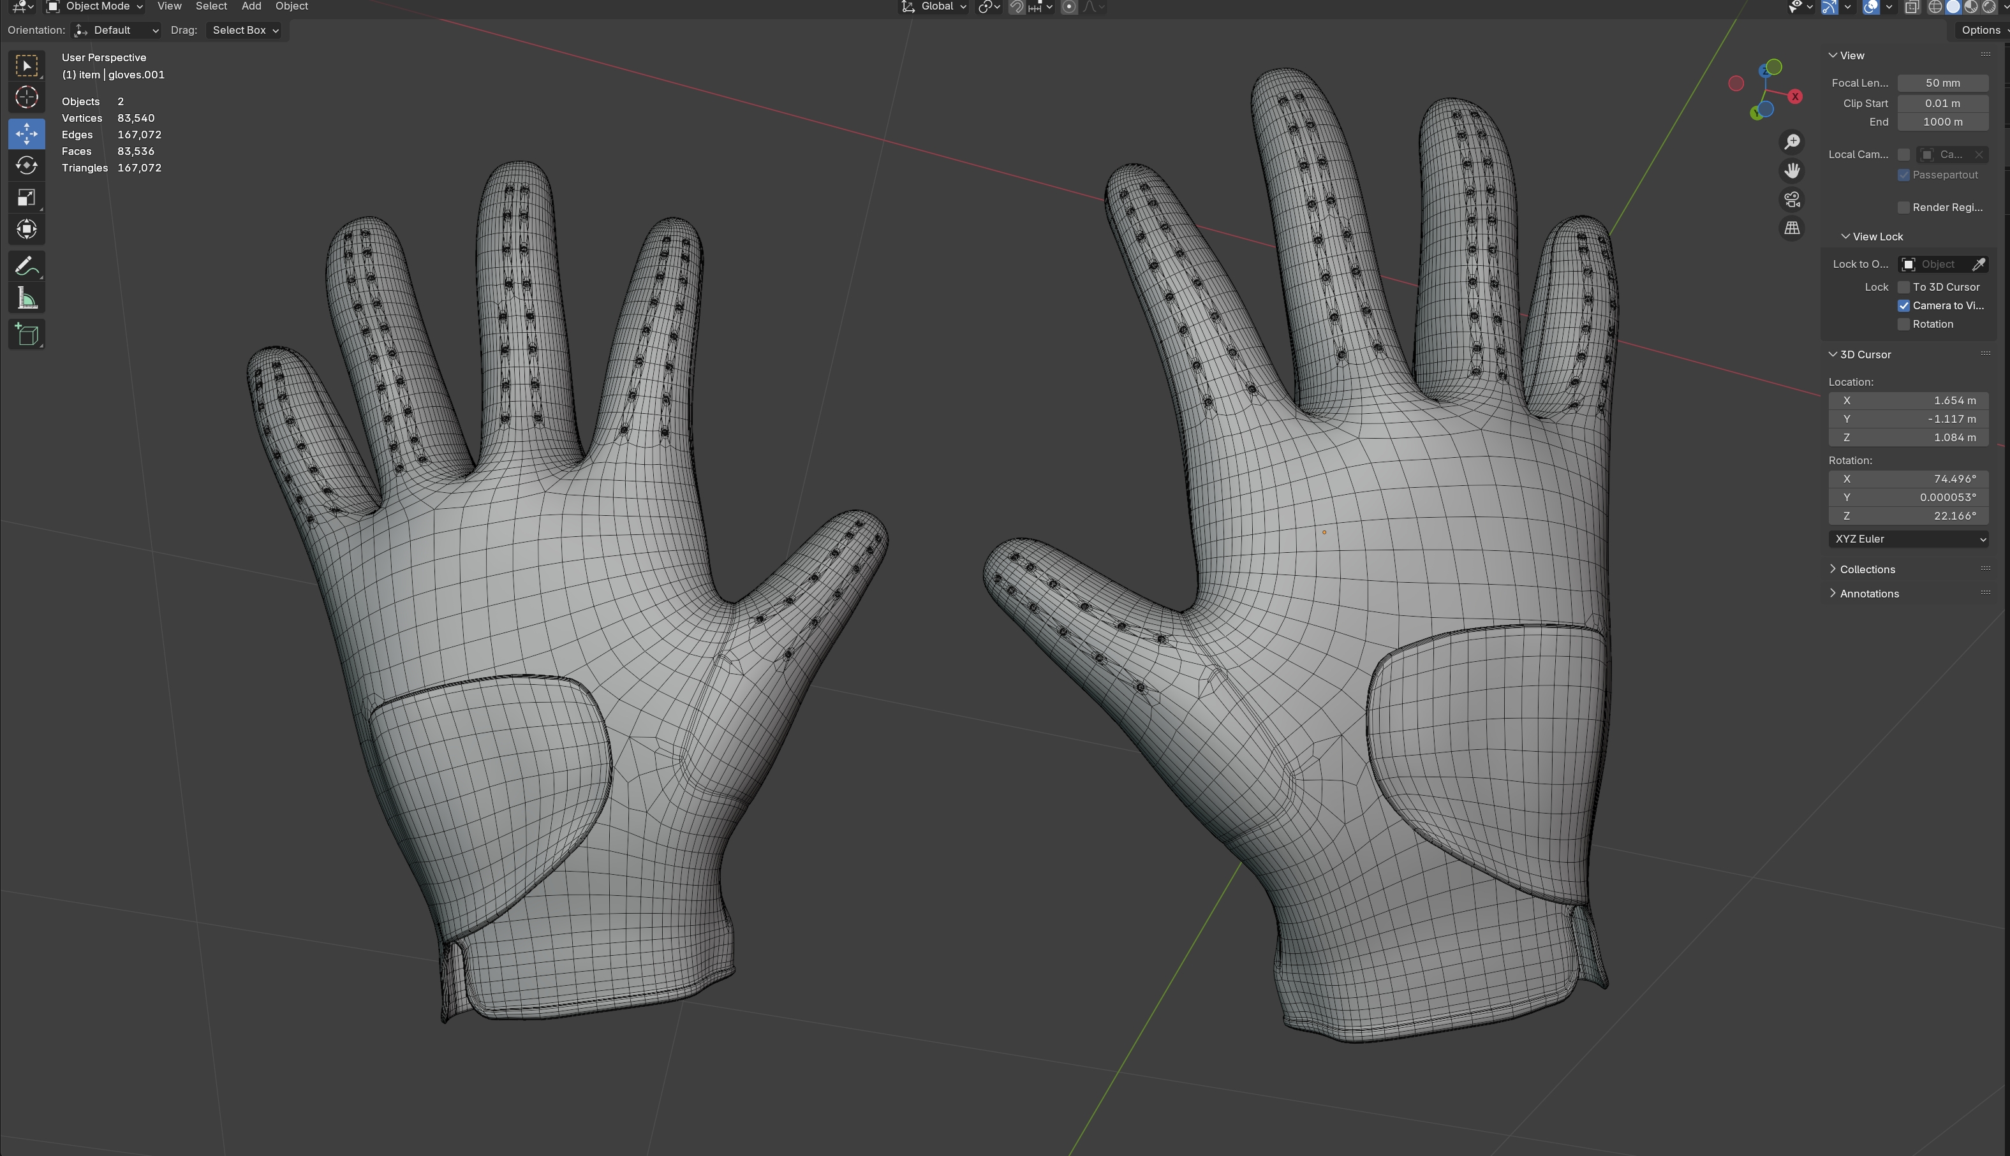Open the Add menu
2010x1156 pixels.
click(251, 6)
